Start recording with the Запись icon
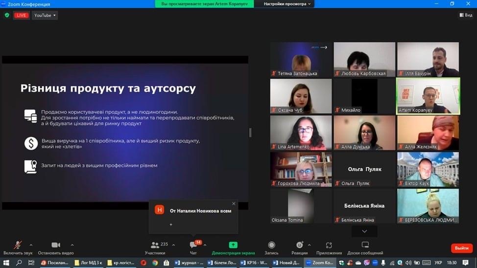477x268 pixels. 271,245
